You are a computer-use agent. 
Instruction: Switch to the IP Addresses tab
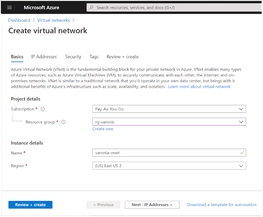click(x=44, y=57)
